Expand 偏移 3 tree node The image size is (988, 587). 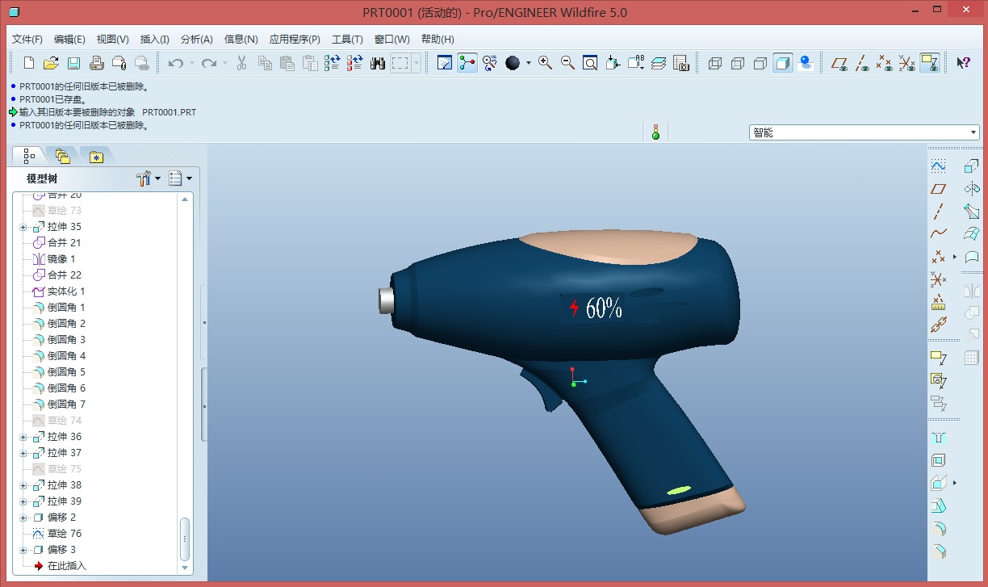tap(23, 550)
